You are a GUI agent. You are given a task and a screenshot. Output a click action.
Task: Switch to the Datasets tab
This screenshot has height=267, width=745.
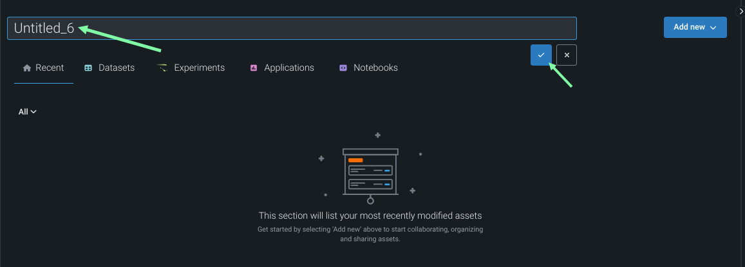point(116,68)
